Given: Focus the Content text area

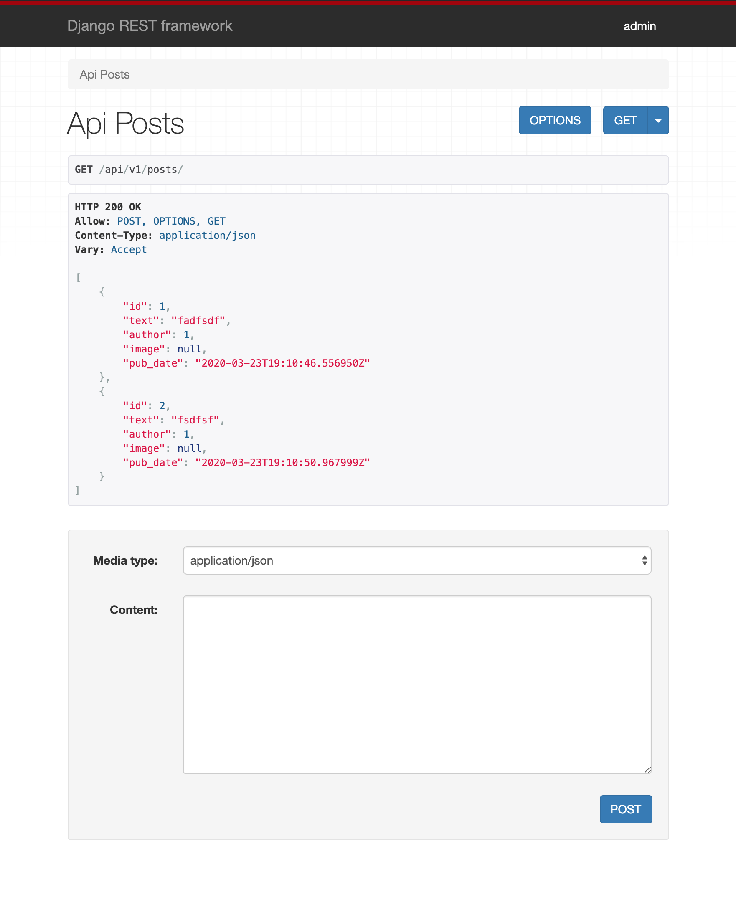Looking at the screenshot, I should tap(417, 684).
